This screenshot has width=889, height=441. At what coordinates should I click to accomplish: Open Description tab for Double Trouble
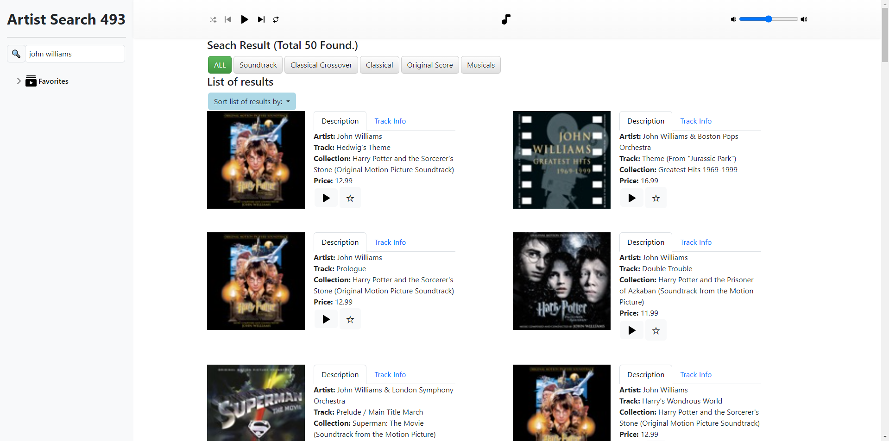coord(646,242)
